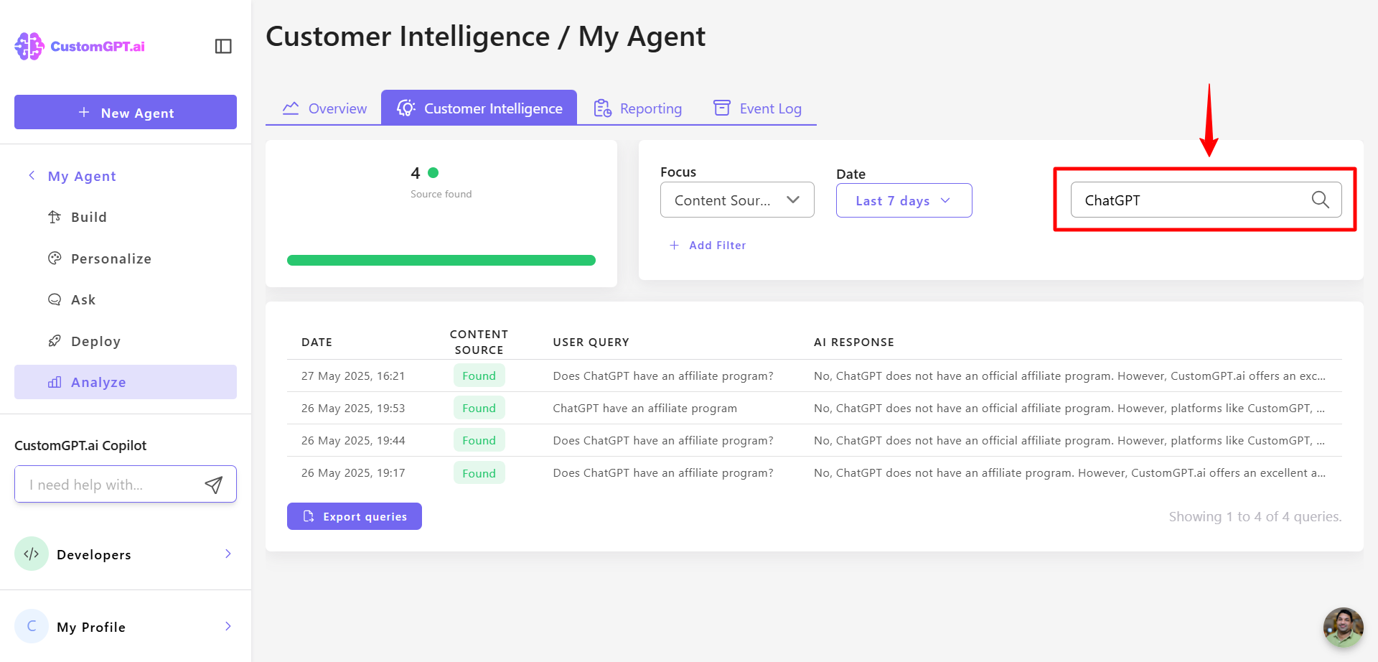
Task: Click AI response in the 19:17 row
Action: click(1069, 472)
